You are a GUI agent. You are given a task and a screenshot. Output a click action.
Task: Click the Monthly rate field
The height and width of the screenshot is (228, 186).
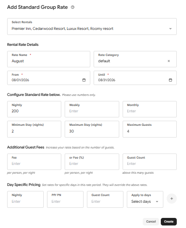(x=149, y=109)
